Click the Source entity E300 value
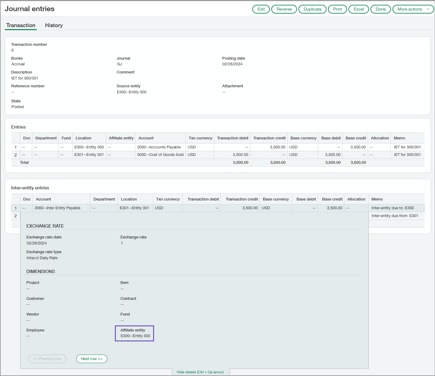This screenshot has width=435, height=376. tap(132, 92)
